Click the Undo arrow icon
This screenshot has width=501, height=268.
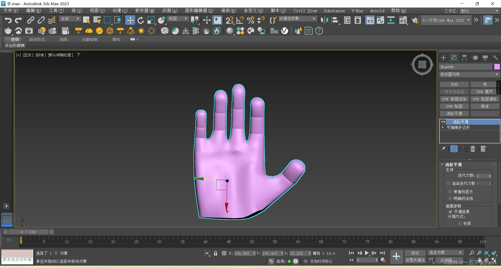8,20
